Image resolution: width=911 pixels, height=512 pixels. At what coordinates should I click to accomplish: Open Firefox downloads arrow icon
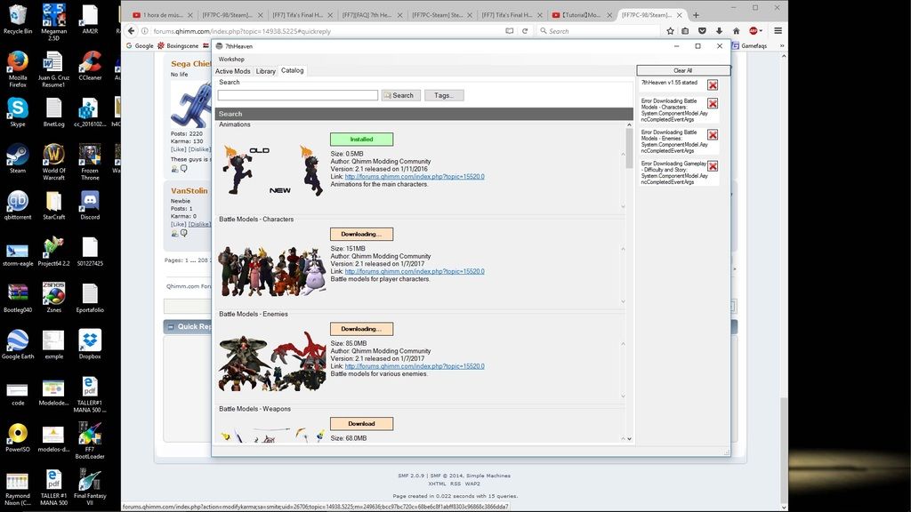click(x=719, y=31)
